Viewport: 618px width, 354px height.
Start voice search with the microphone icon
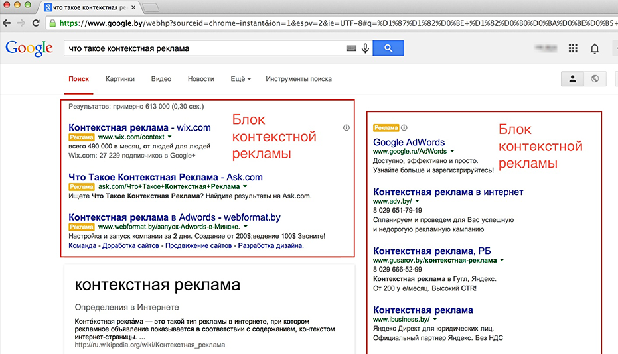365,48
